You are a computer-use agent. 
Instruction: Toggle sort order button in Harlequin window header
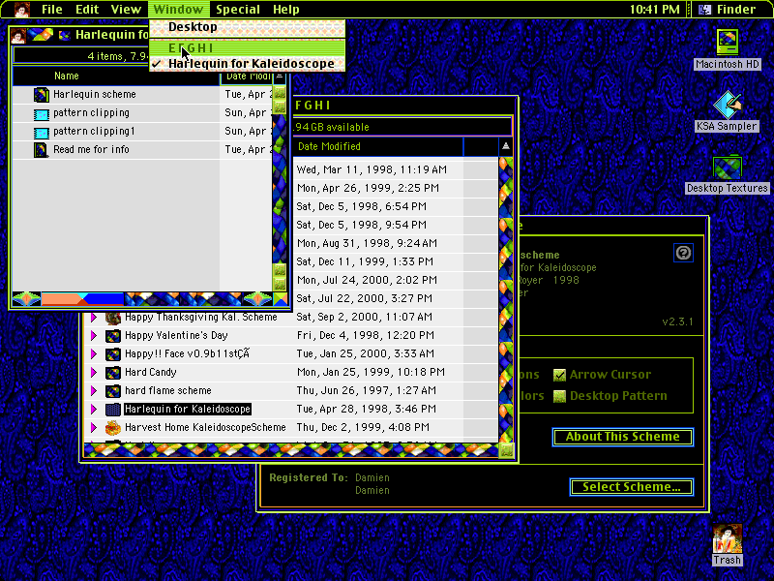click(280, 76)
